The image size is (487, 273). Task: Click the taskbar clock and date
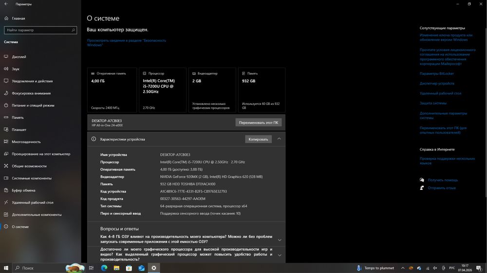tap(465, 268)
